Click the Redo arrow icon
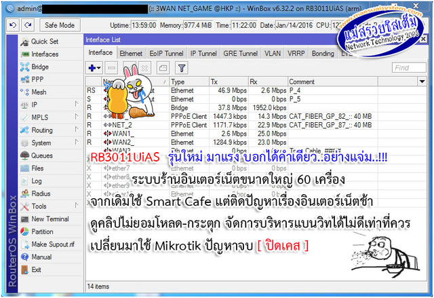Screen dimensions: 434x298 (x=28, y=25)
